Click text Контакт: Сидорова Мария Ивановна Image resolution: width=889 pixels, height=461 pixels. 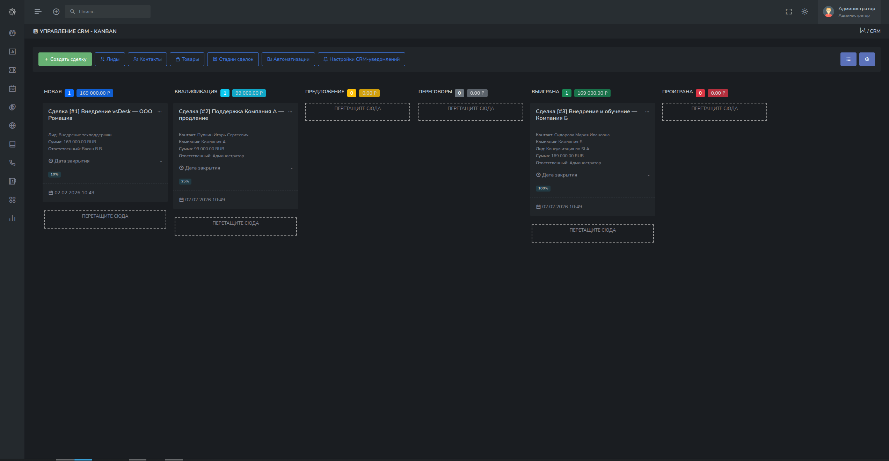tap(573, 135)
